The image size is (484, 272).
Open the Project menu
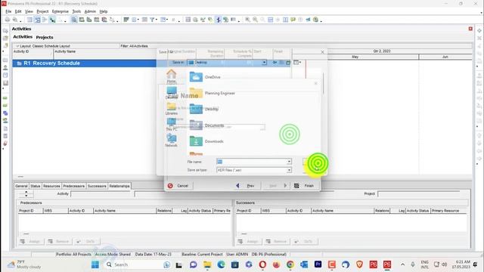(42, 11)
